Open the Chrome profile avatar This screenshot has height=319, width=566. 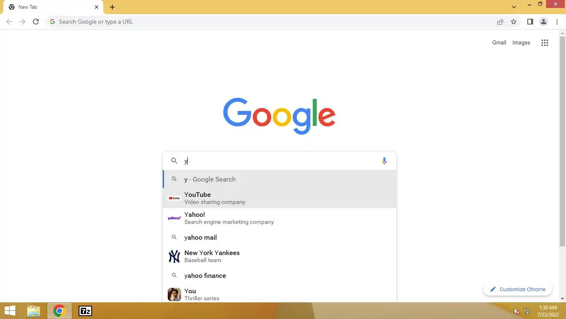[x=543, y=22]
